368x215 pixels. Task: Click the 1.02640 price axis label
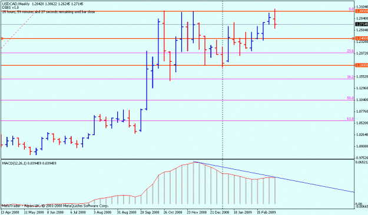pyautogui.click(x=362, y=135)
